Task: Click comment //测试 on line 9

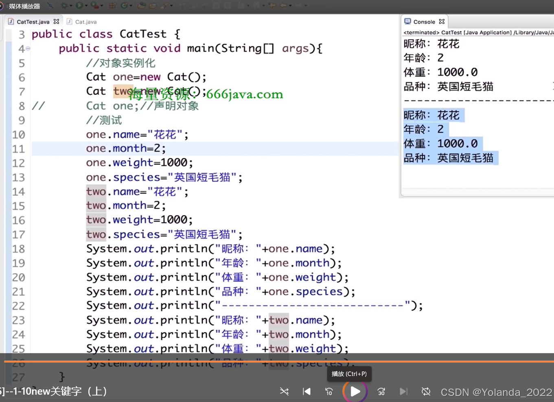Action: 104,120
